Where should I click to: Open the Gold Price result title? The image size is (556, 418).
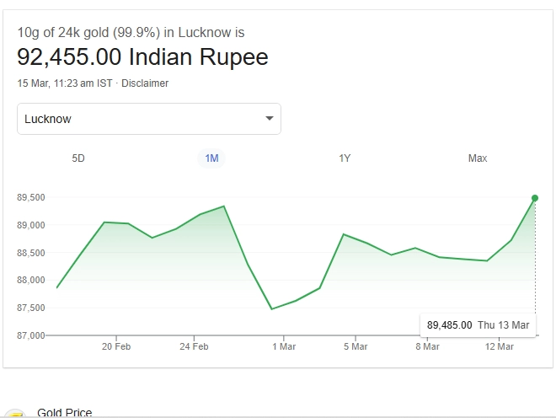pos(65,413)
